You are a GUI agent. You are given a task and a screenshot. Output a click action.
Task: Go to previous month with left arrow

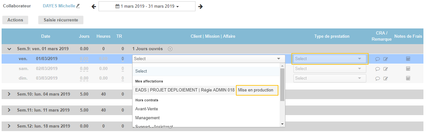pos(94,6)
